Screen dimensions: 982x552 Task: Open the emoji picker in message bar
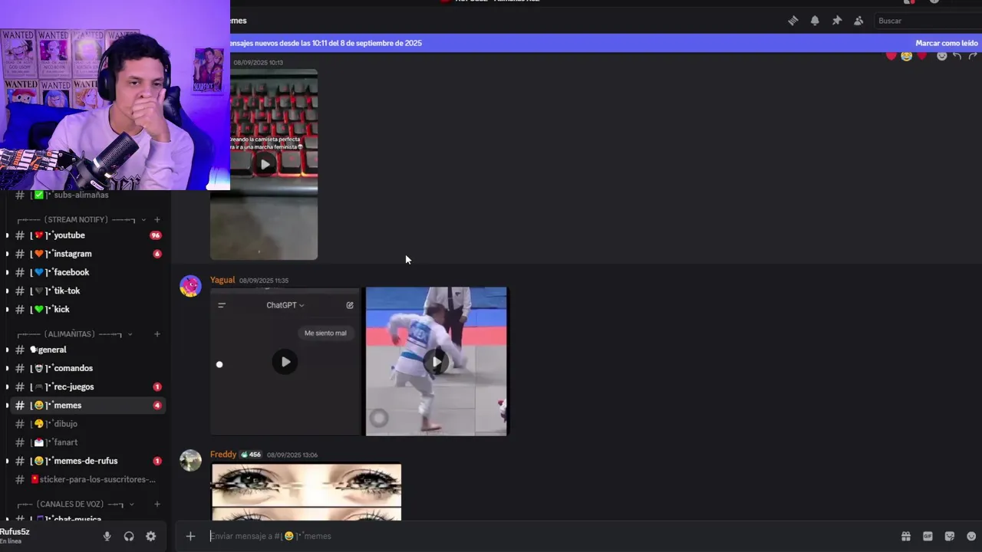(x=971, y=536)
